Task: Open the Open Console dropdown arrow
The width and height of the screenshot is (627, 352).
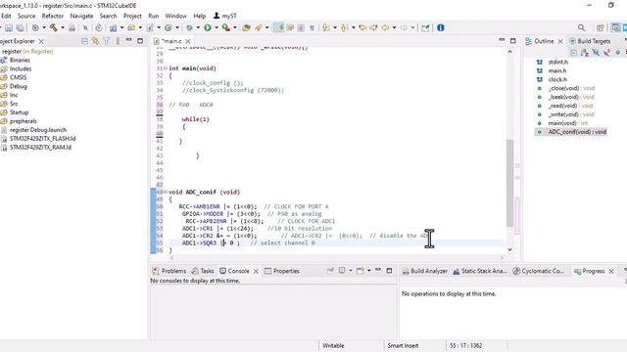Action: [368, 271]
